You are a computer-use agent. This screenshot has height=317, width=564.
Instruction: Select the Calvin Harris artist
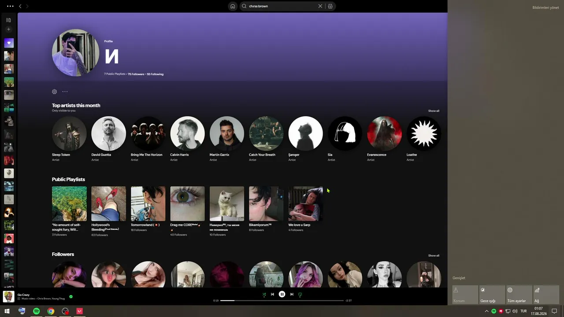tap(187, 139)
